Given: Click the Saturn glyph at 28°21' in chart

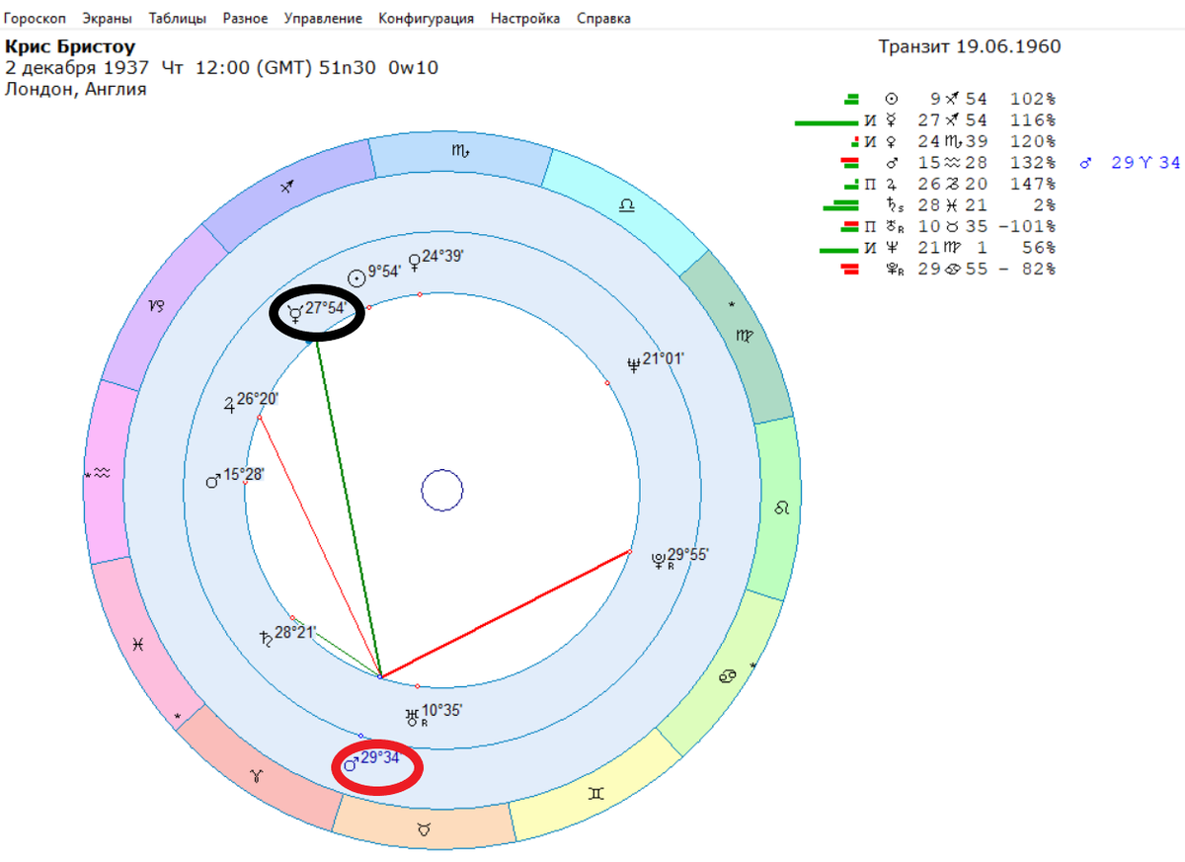Looking at the screenshot, I should click(266, 637).
